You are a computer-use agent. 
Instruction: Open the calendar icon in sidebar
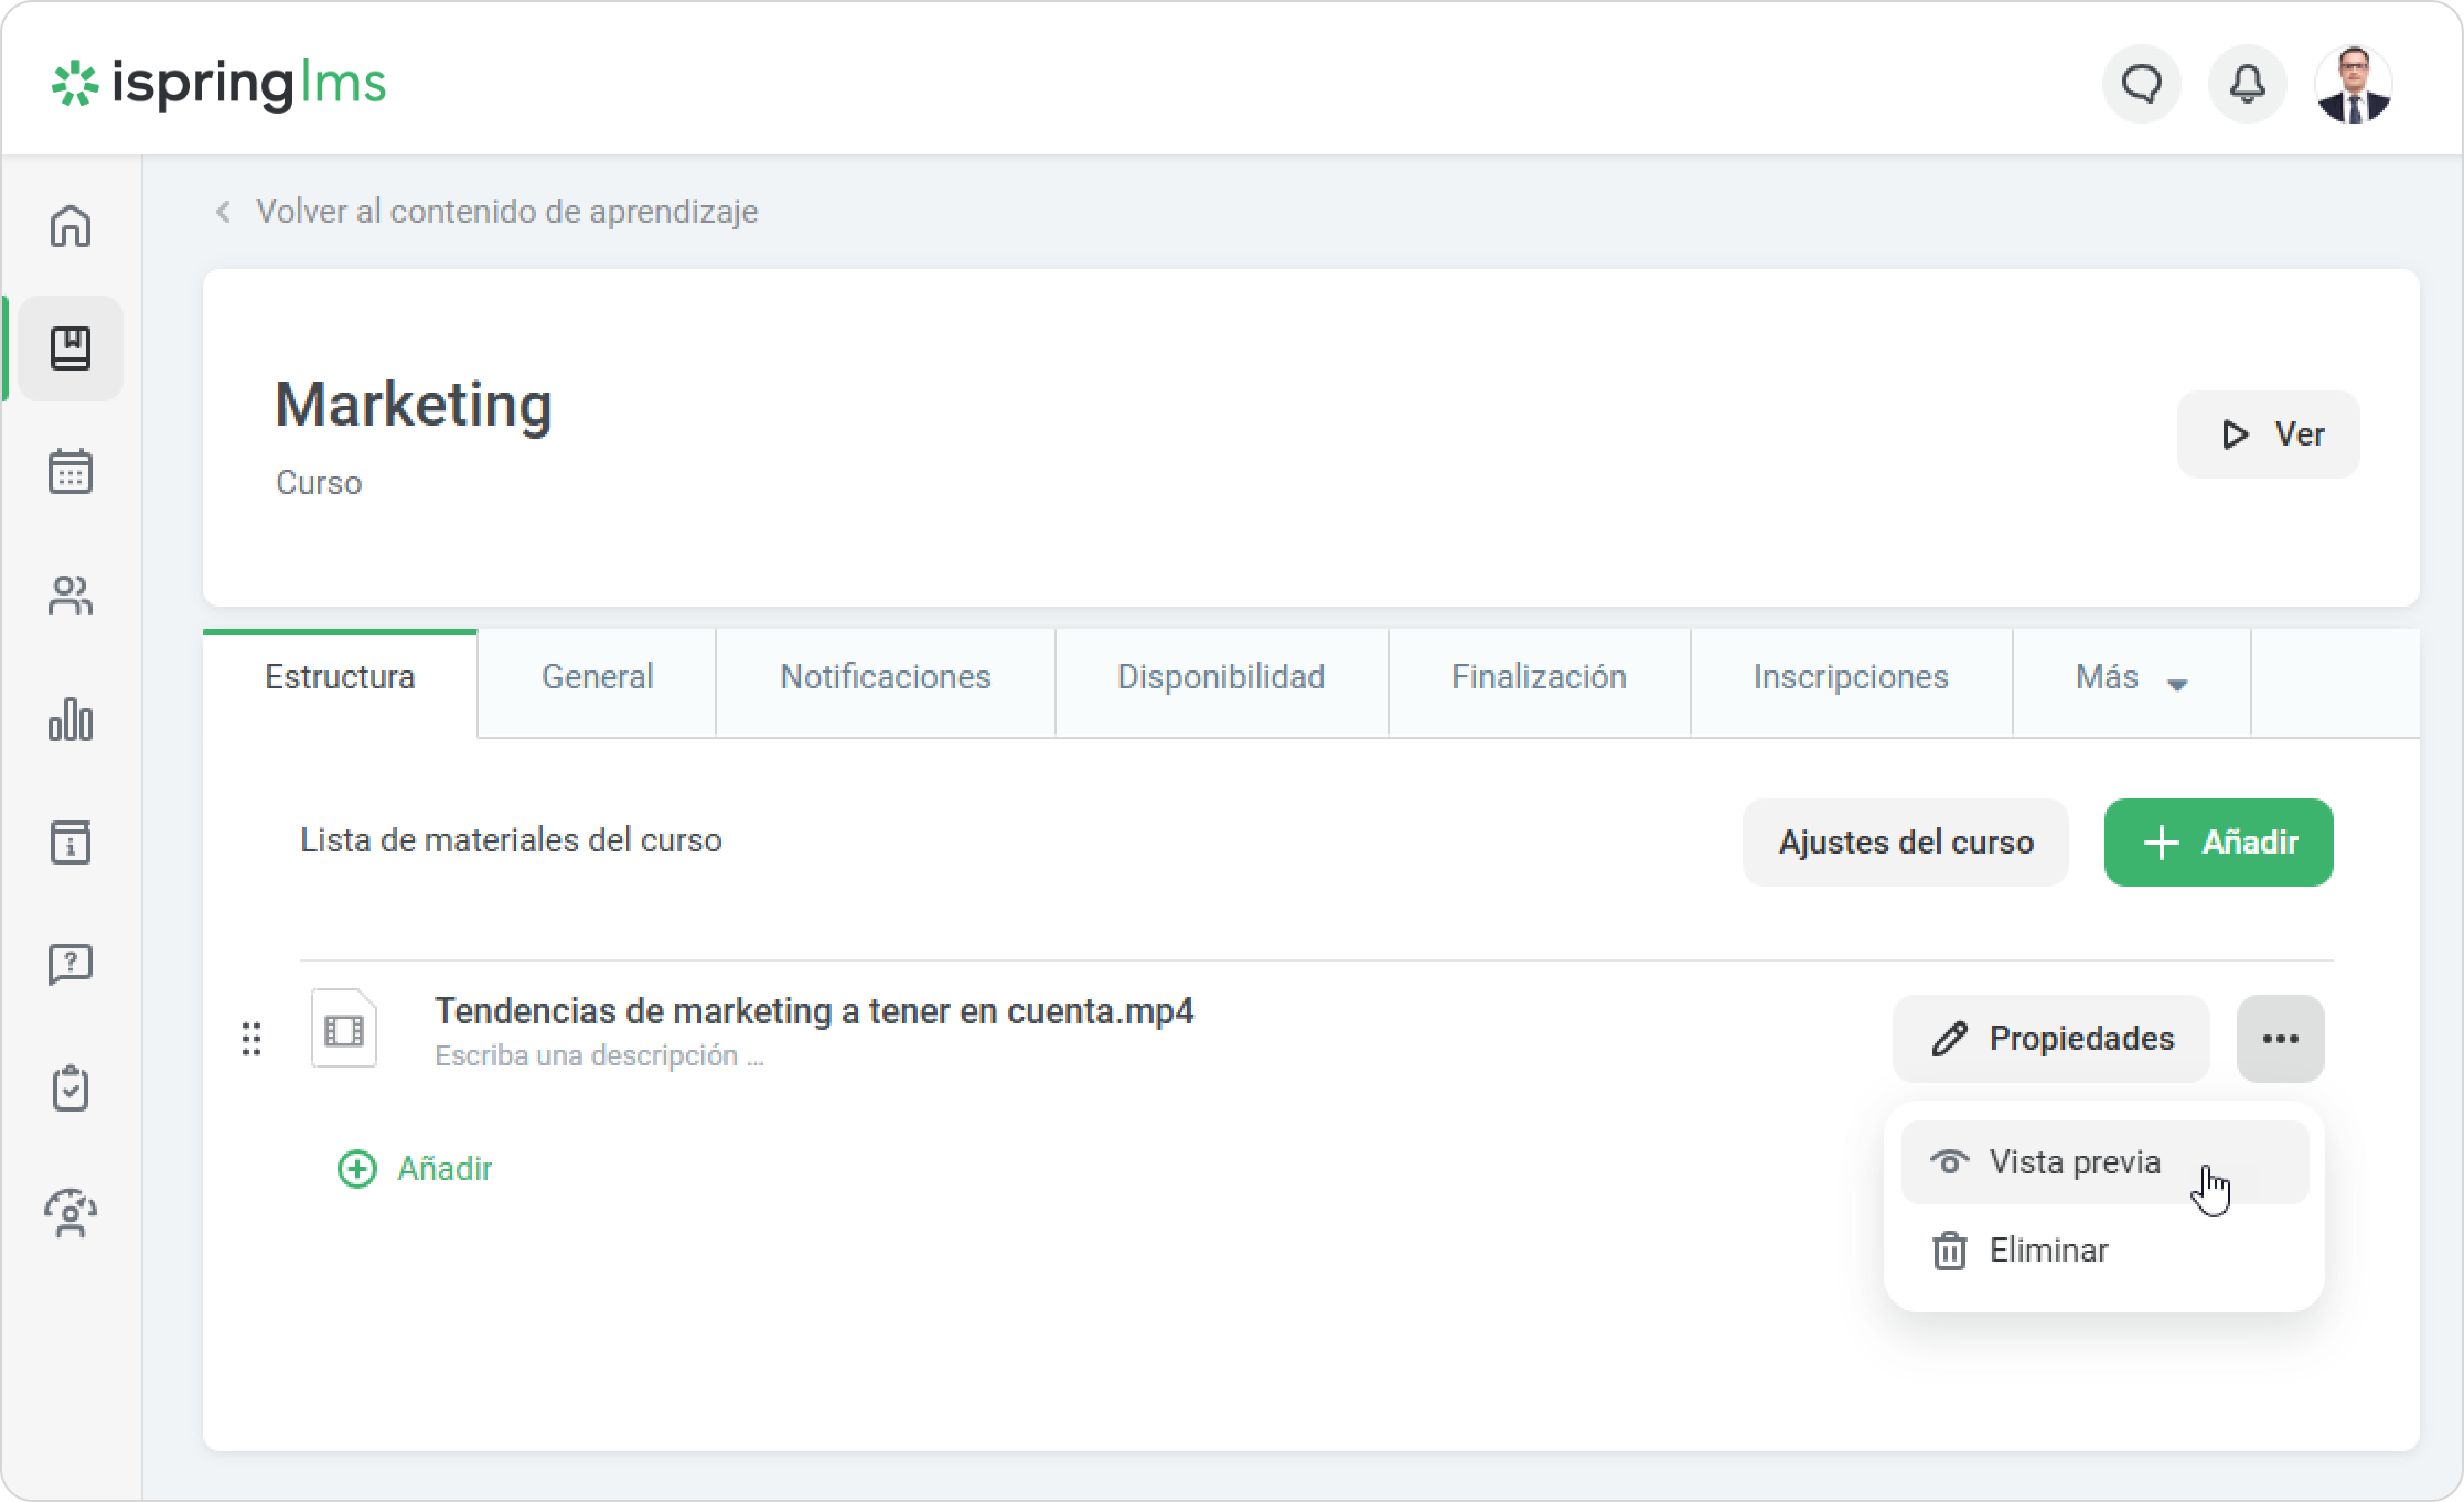click(x=70, y=471)
